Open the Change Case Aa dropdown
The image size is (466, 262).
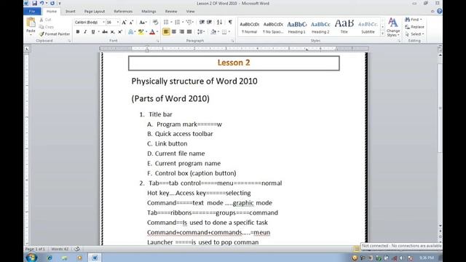(x=143, y=23)
